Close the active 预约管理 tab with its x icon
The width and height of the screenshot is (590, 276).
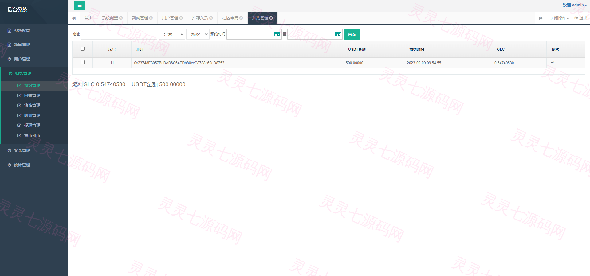[x=271, y=18]
